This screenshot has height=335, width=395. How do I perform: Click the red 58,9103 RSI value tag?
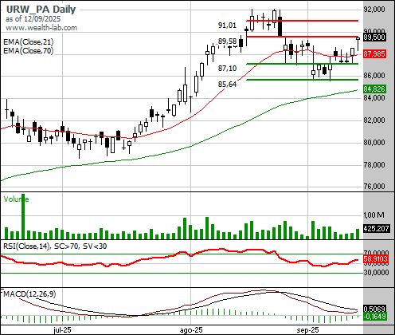point(377,259)
